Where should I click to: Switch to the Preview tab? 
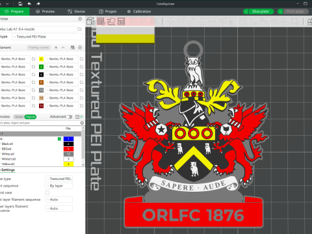(45, 12)
